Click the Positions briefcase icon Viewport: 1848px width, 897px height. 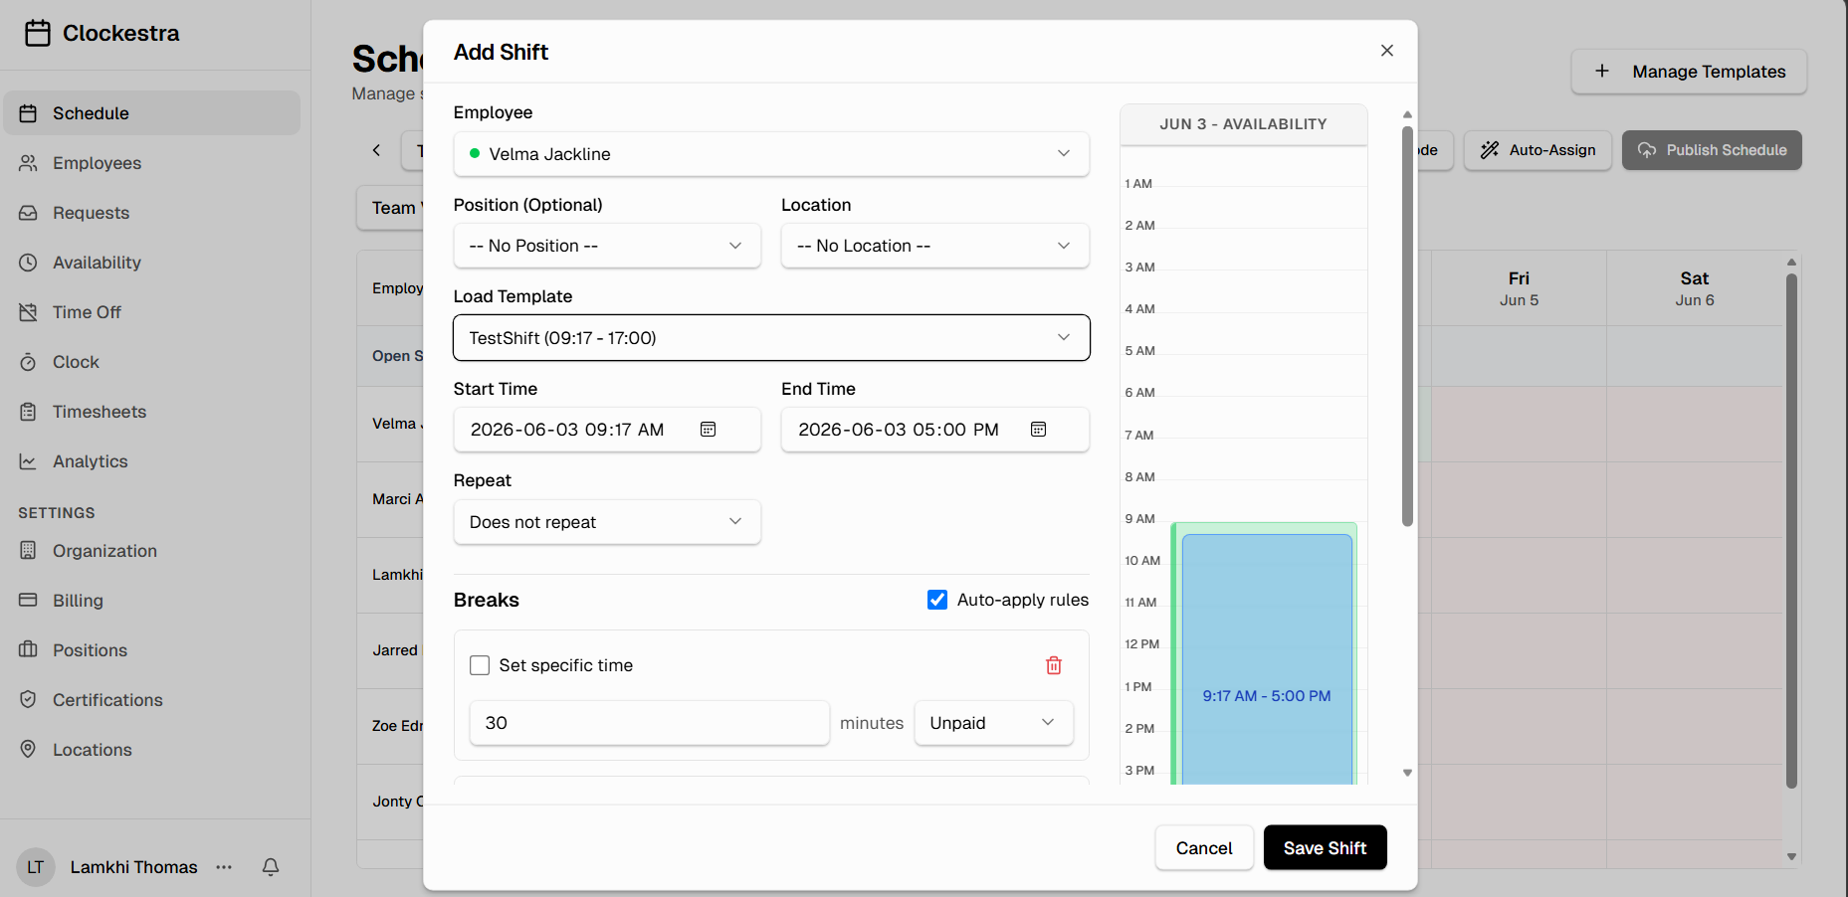[28, 650]
